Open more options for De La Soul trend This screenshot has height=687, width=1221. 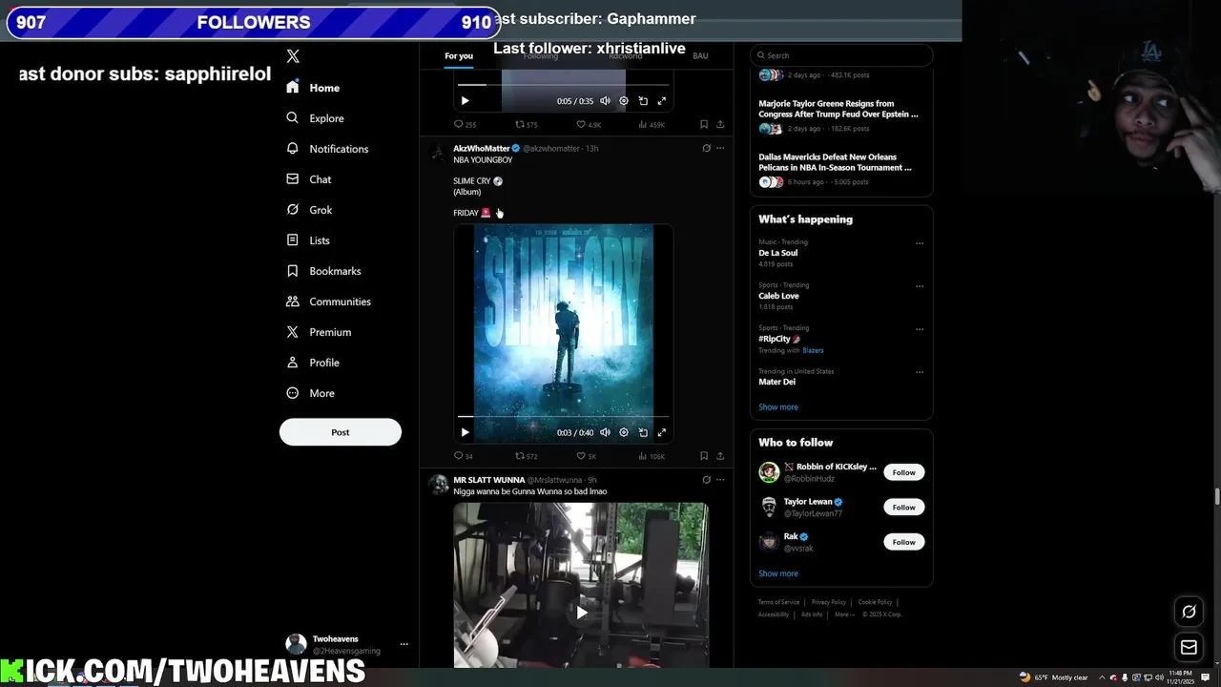tap(920, 243)
